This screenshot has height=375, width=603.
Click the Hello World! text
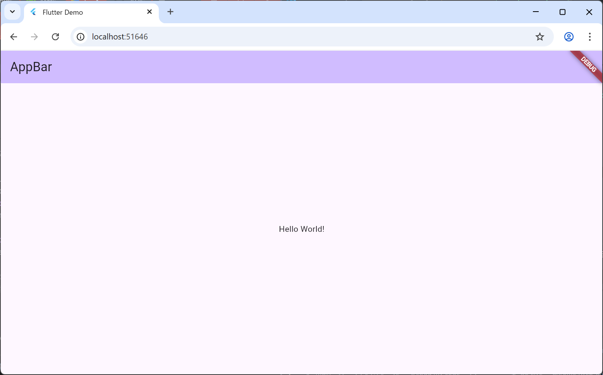tap(302, 229)
